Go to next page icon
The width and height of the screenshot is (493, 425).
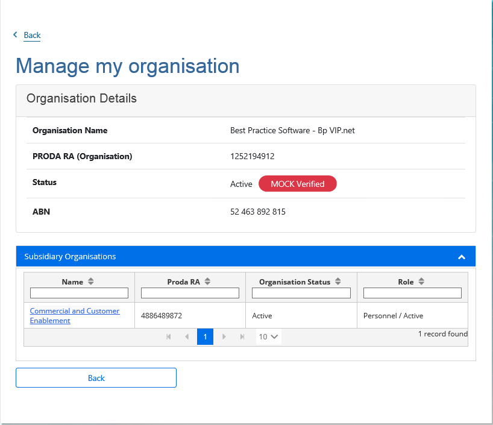[x=224, y=336]
